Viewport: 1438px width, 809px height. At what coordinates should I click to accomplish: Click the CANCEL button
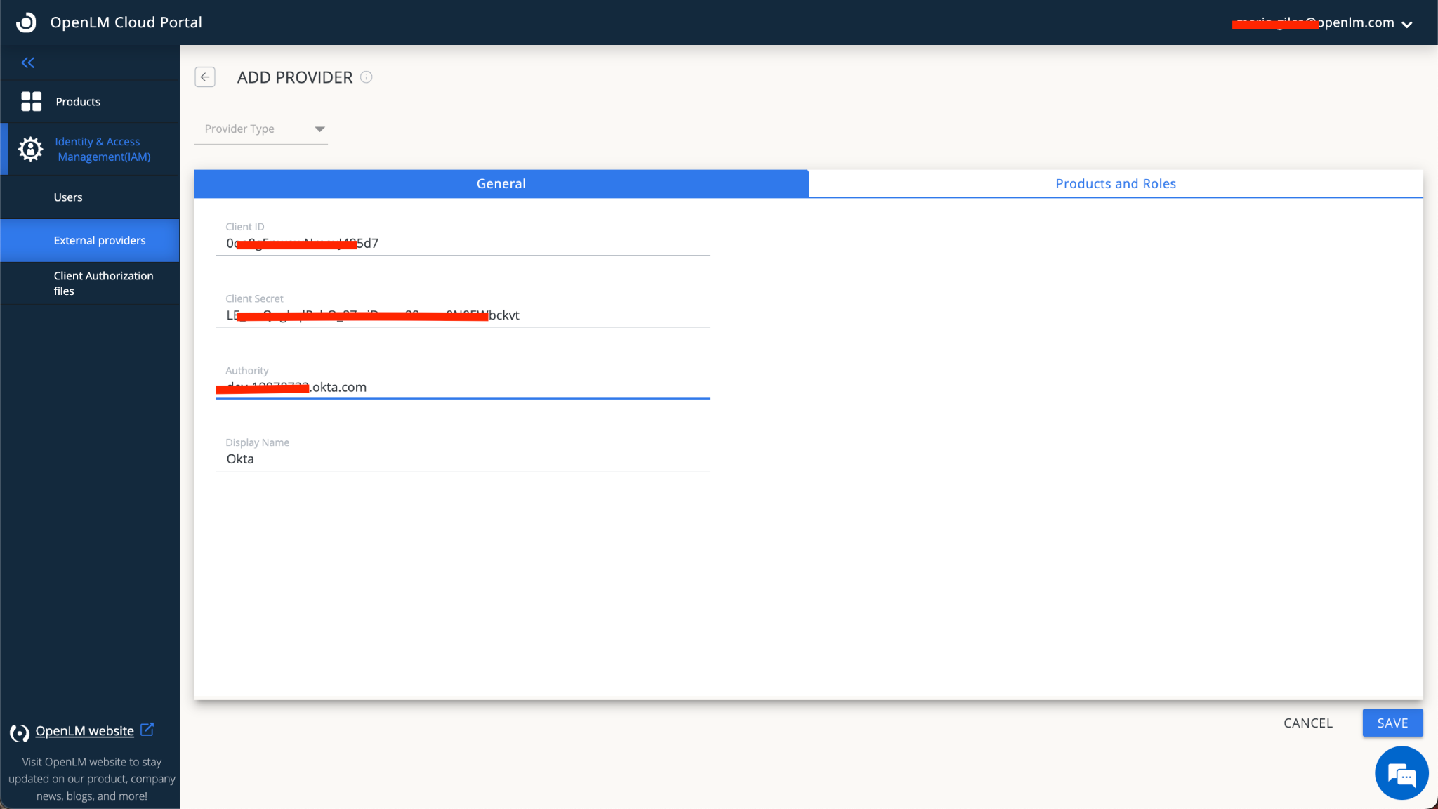pos(1307,723)
